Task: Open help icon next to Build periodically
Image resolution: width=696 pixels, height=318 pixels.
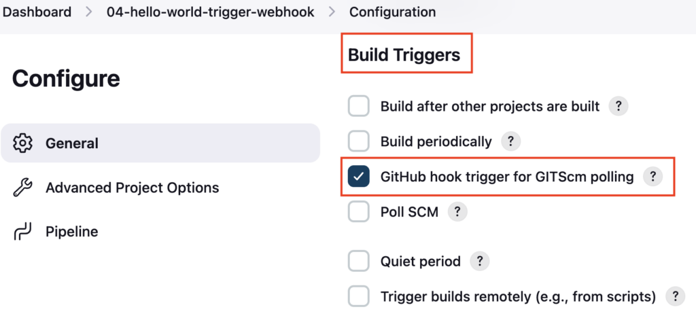Action: tap(510, 141)
